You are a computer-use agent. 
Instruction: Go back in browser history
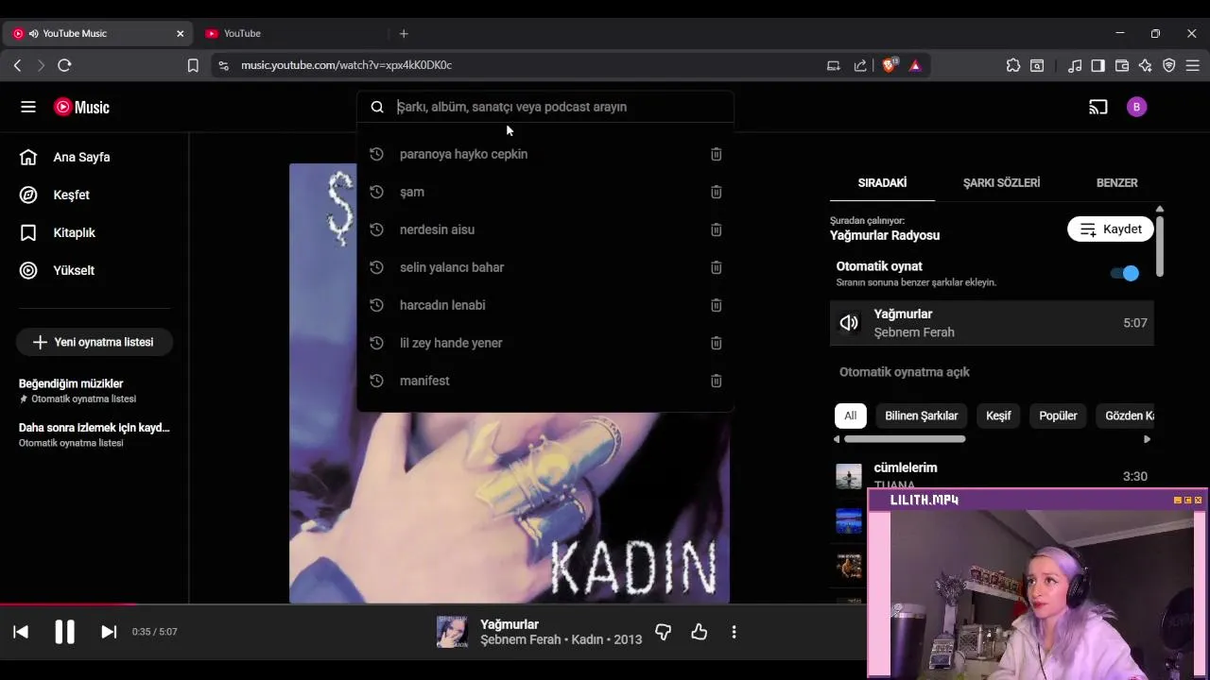pyautogui.click(x=17, y=65)
